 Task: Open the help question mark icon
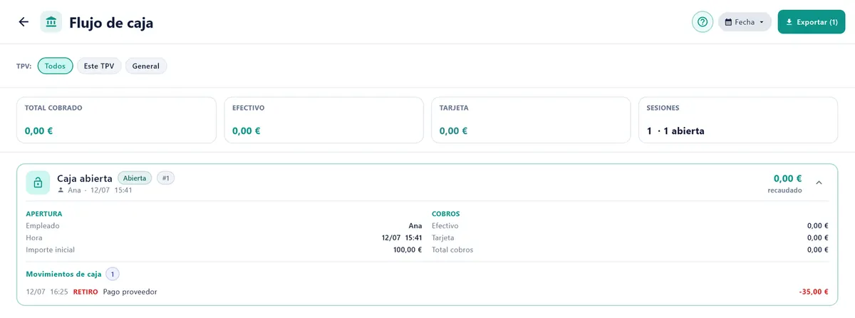(703, 22)
